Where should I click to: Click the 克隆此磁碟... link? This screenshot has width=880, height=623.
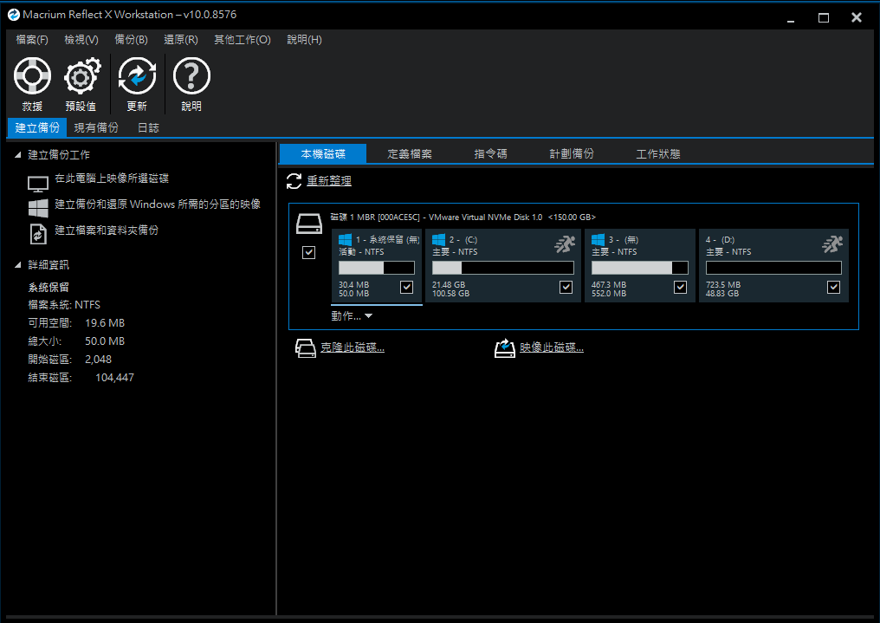[353, 347]
